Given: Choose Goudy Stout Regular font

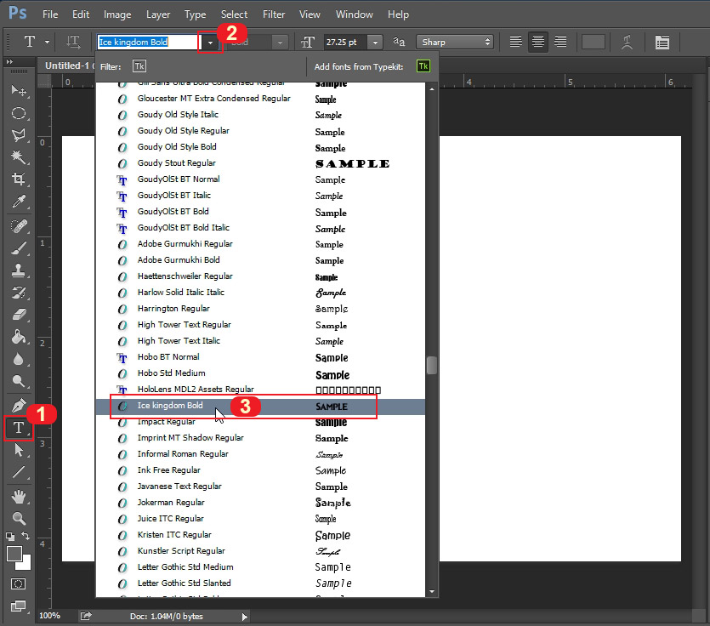Looking at the screenshot, I should (260, 163).
